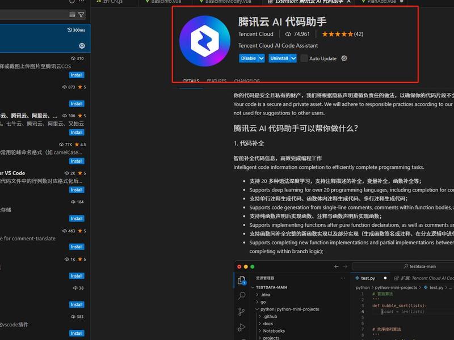Install the extension with 873 downloads

(x=77, y=104)
